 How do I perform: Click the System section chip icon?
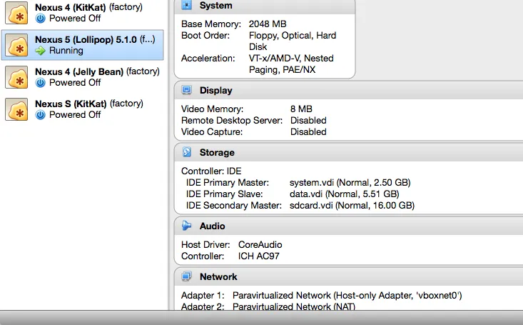(x=187, y=5)
